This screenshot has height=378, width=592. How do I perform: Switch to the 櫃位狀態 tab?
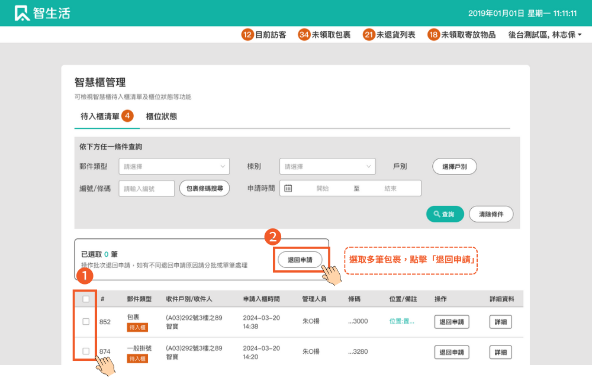(161, 117)
